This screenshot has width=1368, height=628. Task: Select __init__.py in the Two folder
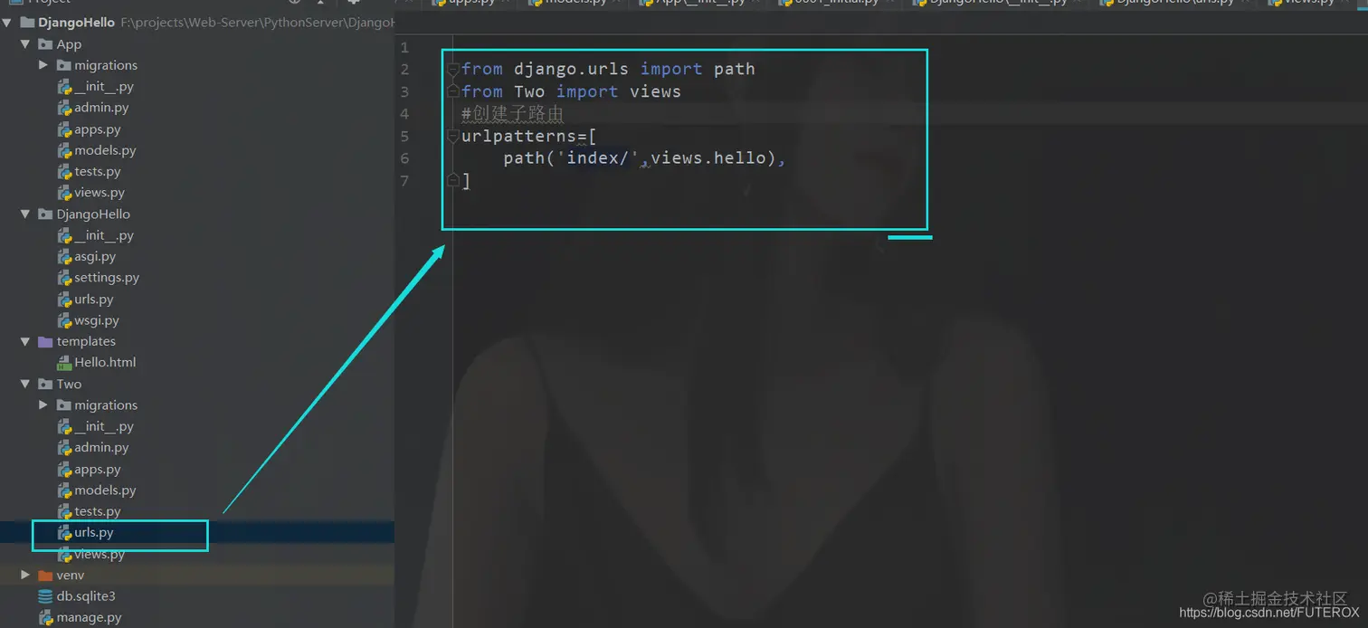pyautogui.click(x=104, y=426)
